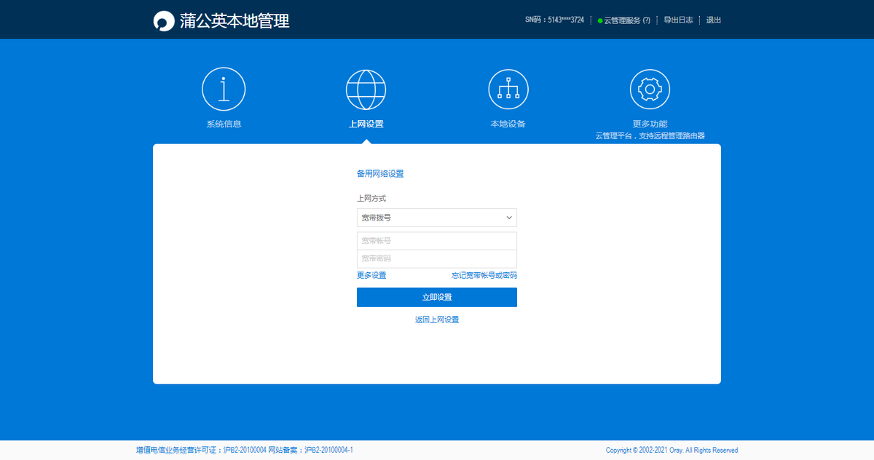The image size is (874, 460).
Task: Click 云管理平台，支持远程管理路由器 subtitle
Action: click(x=650, y=135)
